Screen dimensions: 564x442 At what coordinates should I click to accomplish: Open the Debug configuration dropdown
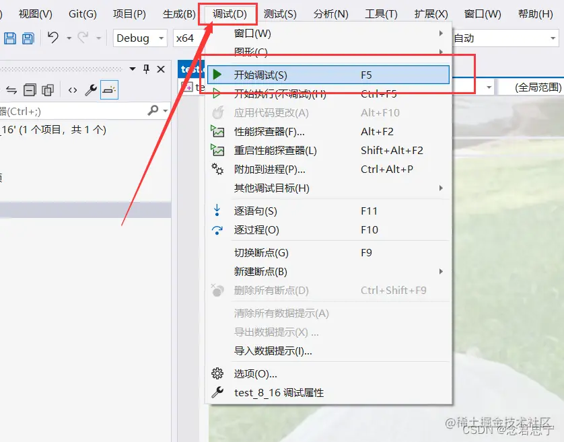coord(139,38)
